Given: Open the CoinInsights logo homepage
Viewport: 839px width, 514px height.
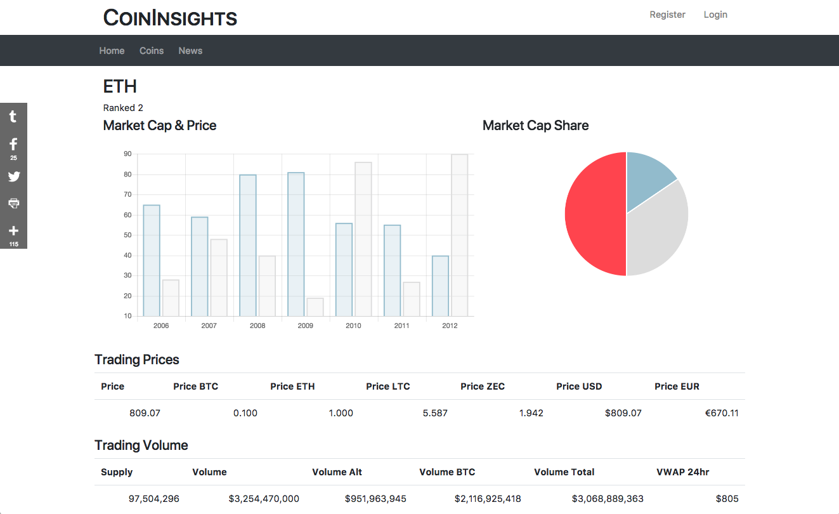Looking at the screenshot, I should [170, 18].
